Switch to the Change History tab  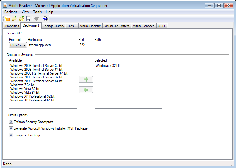(x=53, y=26)
